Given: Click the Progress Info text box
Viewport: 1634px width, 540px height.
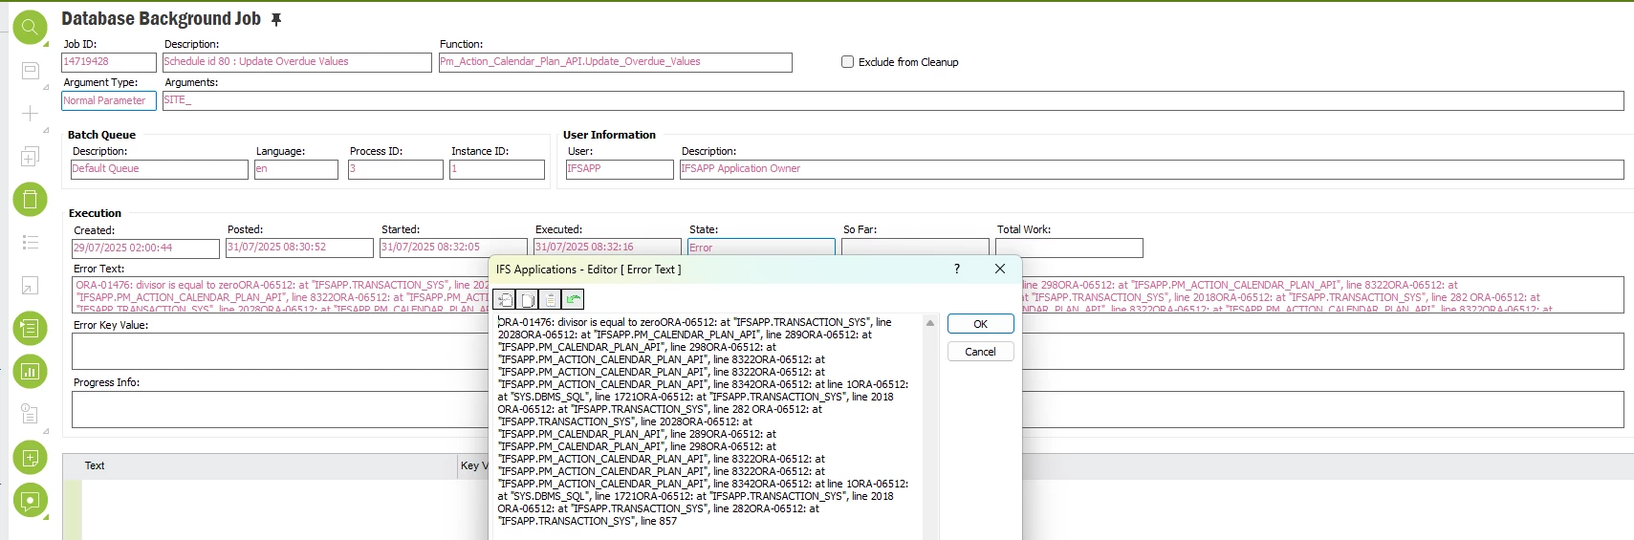Looking at the screenshot, I should (x=279, y=409).
